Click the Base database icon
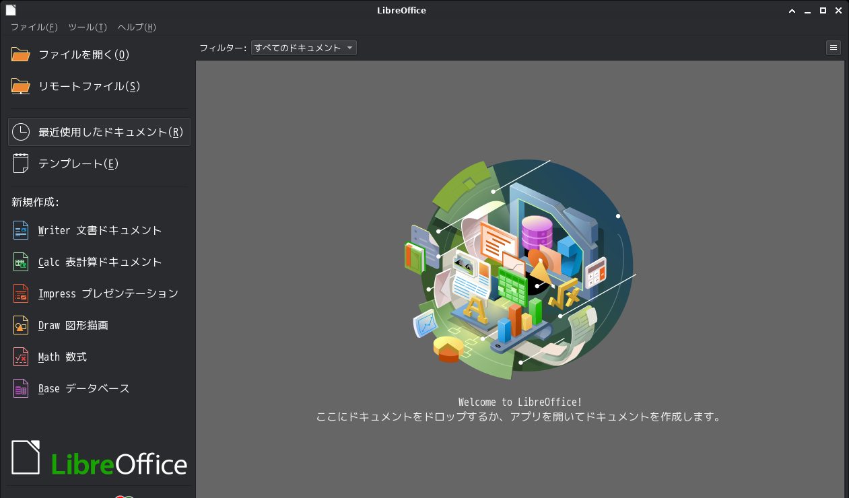 (x=21, y=388)
